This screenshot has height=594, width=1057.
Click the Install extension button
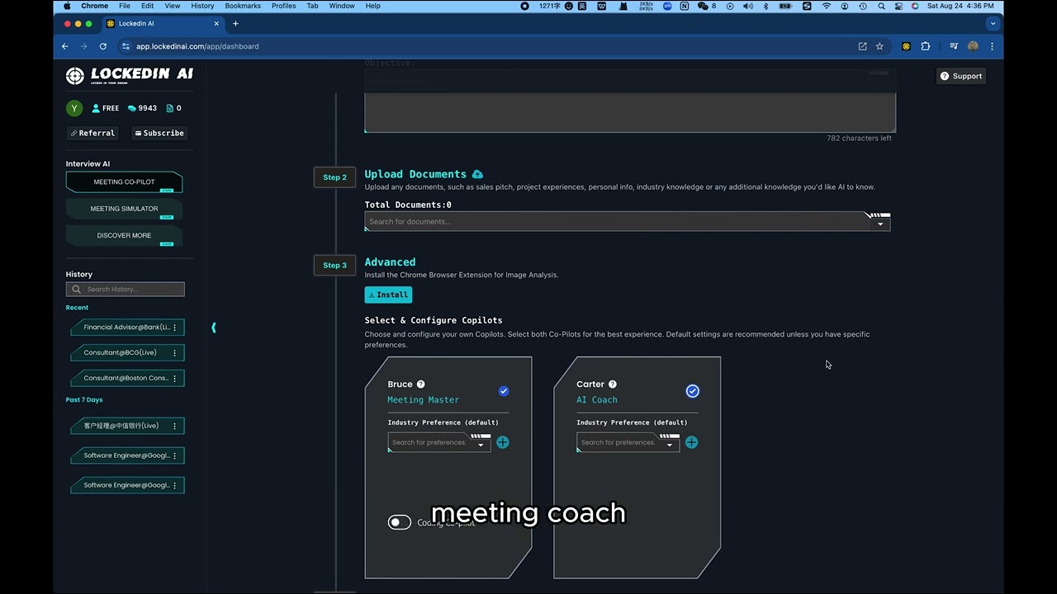(388, 295)
